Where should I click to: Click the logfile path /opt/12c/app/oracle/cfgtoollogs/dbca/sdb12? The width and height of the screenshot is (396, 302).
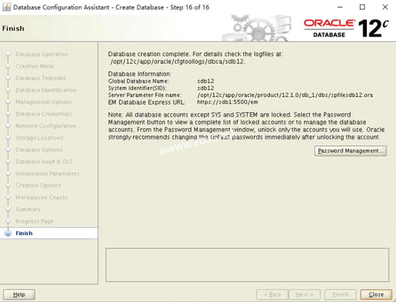tap(178, 61)
